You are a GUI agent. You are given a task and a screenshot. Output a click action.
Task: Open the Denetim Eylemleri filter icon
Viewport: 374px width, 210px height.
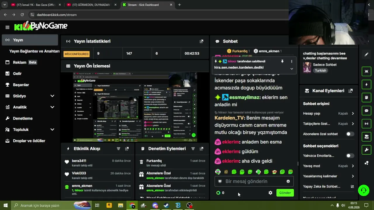193,149
